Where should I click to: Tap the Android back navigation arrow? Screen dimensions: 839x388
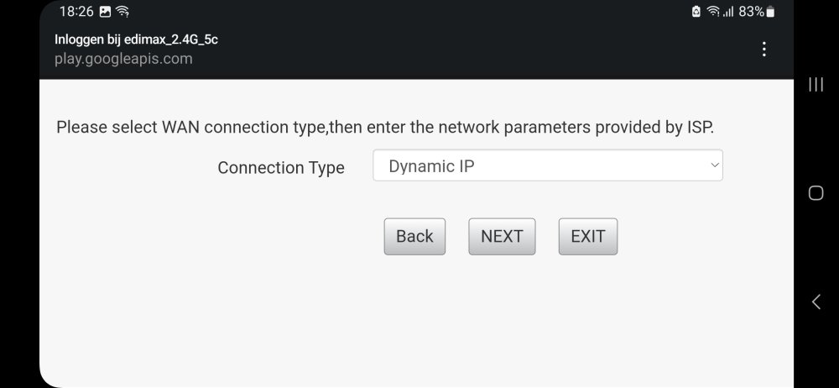[x=816, y=302]
